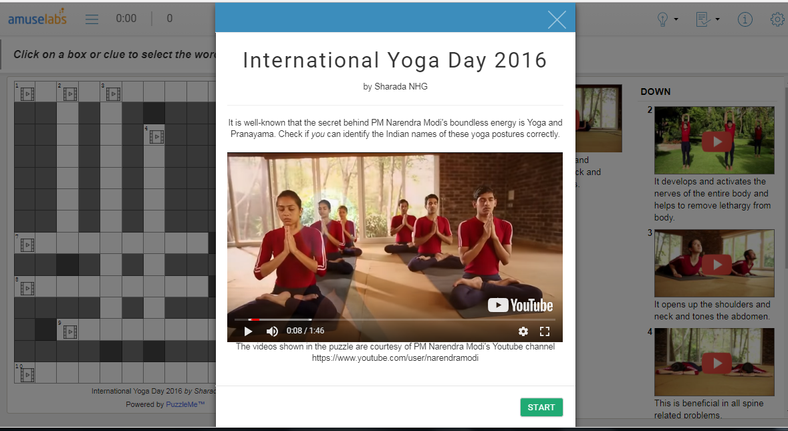Play Down clue 2 video thumbnail
Image resolution: width=788 pixels, height=431 pixels.
tap(717, 141)
